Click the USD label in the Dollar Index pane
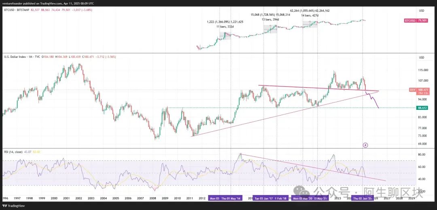Screen dimensions: 437x210 tap(421, 58)
